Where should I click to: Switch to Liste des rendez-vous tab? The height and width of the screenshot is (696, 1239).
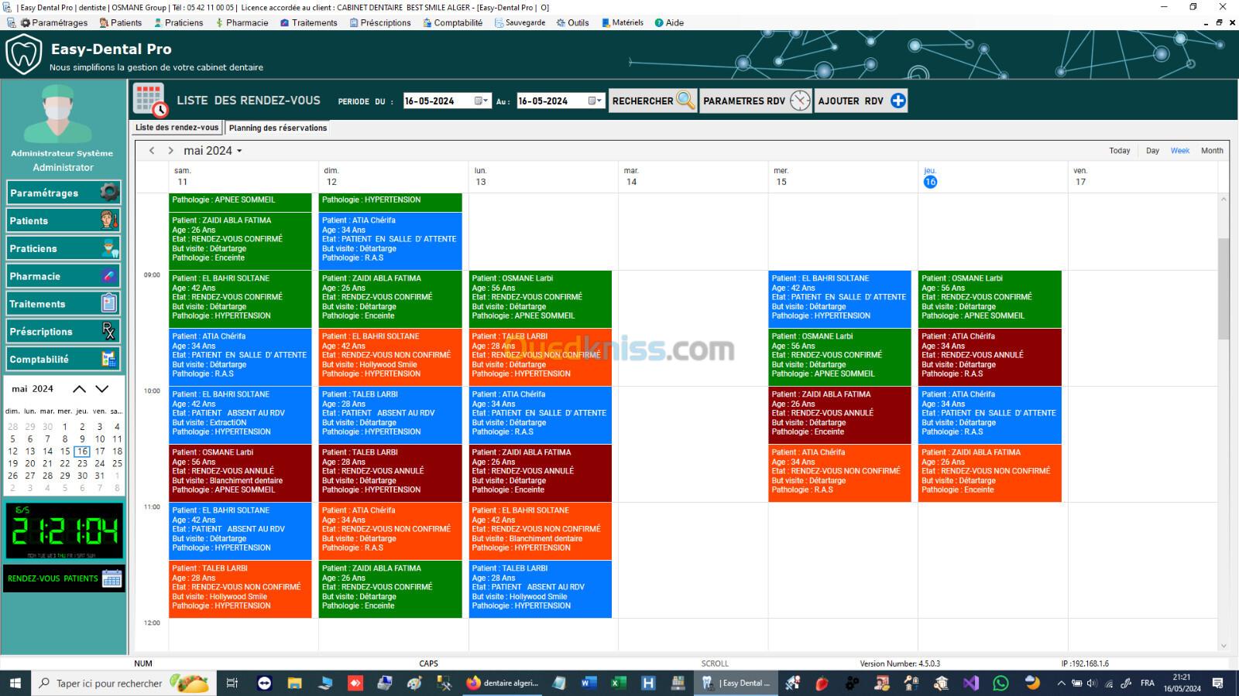(x=177, y=128)
